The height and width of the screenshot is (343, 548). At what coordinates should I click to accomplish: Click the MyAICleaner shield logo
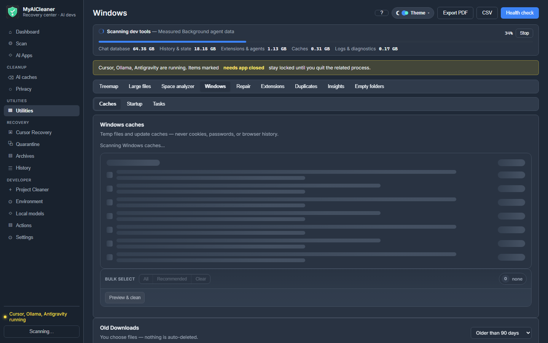13,12
